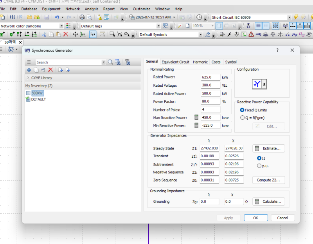
Task: Switch to the Equivalent Circuit tab
Action: [x=175, y=62]
